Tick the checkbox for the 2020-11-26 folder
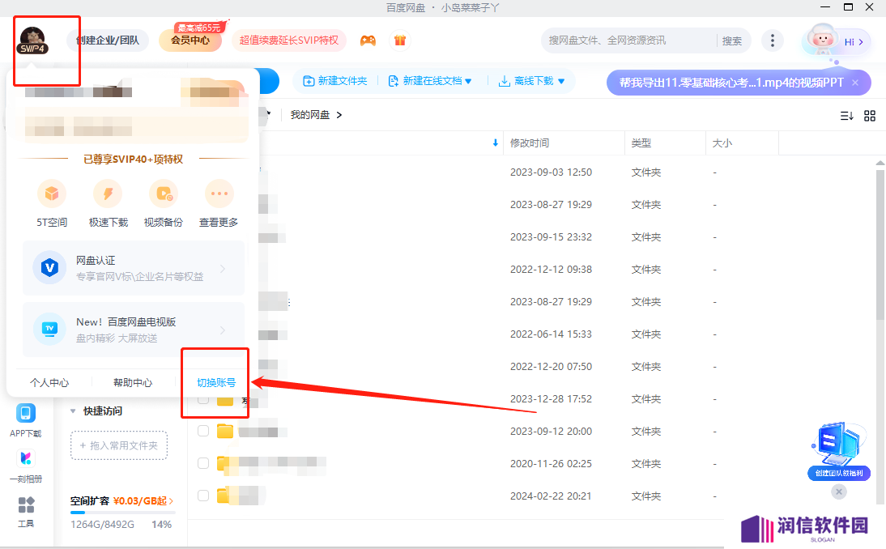 (x=203, y=464)
